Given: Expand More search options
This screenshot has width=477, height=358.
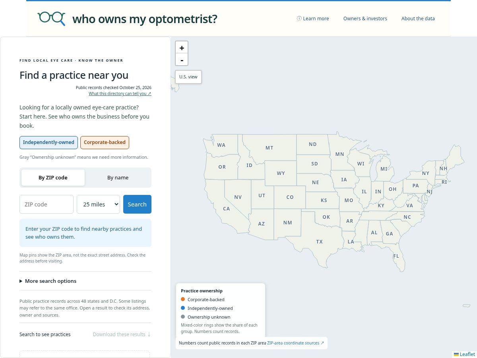Looking at the screenshot, I should point(48,281).
